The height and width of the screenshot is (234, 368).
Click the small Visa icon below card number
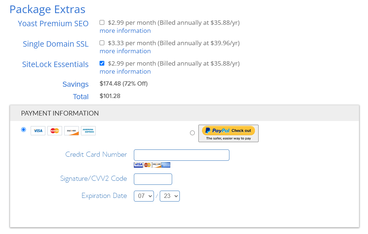tap(138, 164)
